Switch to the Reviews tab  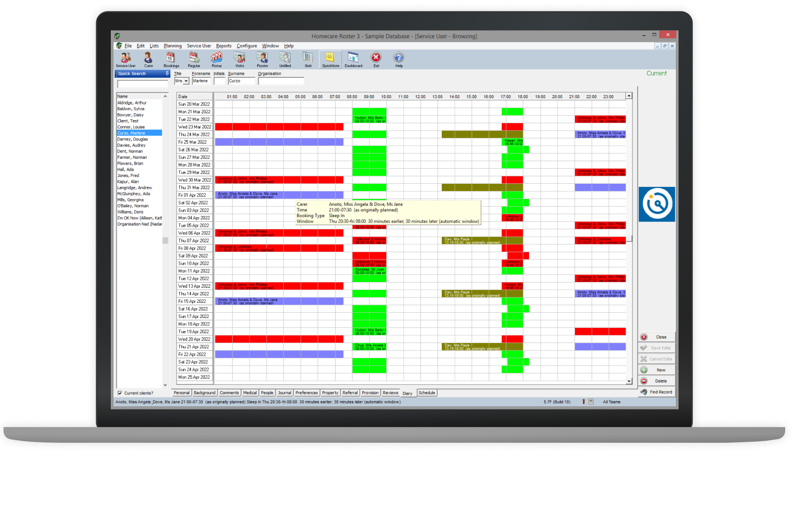(x=390, y=393)
